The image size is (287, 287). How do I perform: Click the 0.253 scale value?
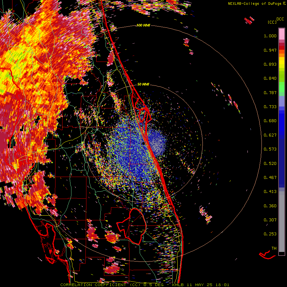(270, 234)
